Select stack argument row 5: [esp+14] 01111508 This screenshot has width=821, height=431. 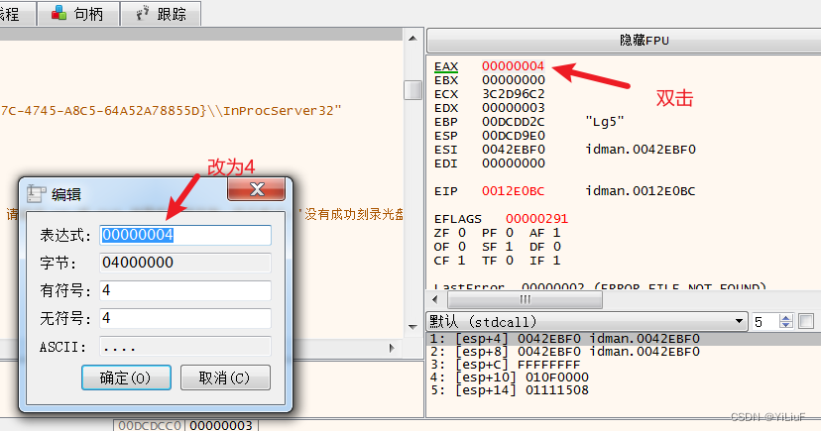(x=624, y=390)
